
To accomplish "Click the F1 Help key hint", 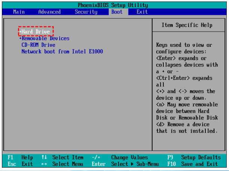I will [x=20, y=157].
